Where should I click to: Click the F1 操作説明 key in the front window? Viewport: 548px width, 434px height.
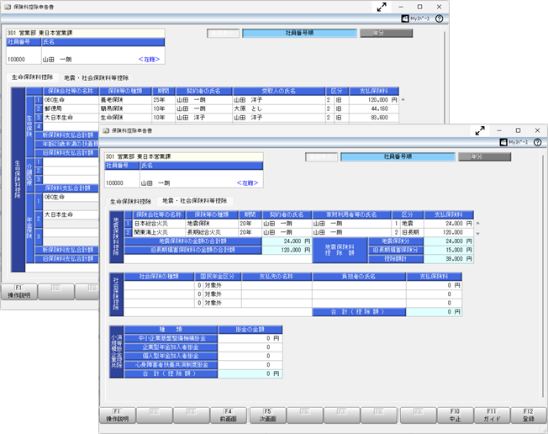(117, 415)
